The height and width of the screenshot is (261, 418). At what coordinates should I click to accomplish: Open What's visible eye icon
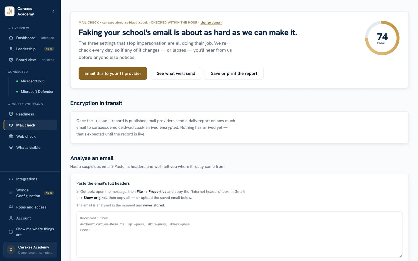coord(11,147)
